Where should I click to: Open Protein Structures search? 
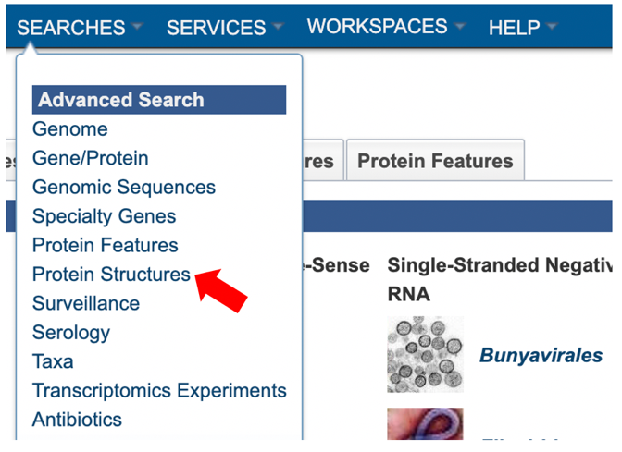(111, 275)
